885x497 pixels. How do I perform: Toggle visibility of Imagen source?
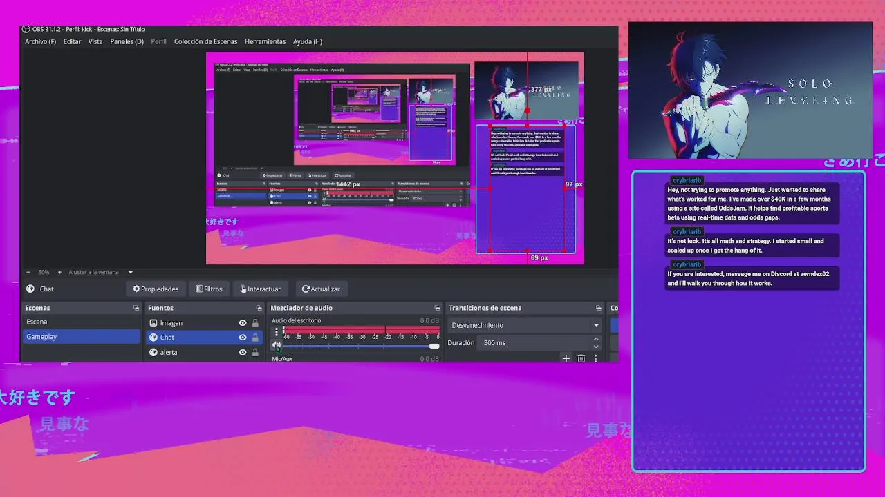tap(243, 323)
